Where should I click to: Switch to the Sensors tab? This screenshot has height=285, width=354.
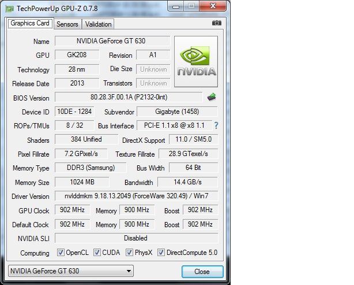coord(67,24)
